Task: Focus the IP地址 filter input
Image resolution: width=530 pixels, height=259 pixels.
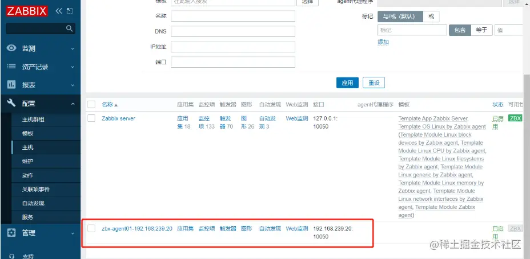Action: coord(233,47)
